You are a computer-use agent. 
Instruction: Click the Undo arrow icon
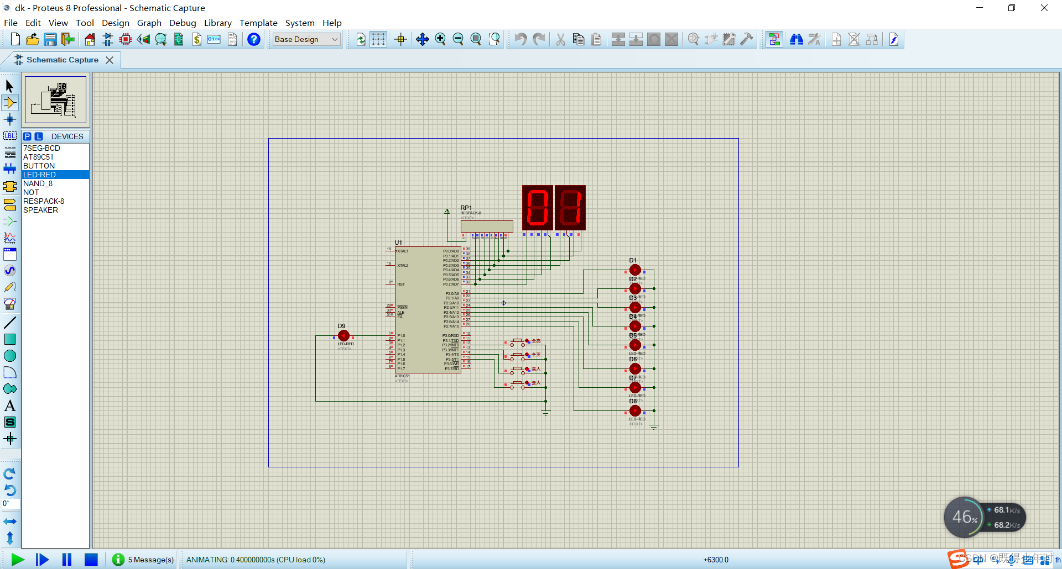520,39
